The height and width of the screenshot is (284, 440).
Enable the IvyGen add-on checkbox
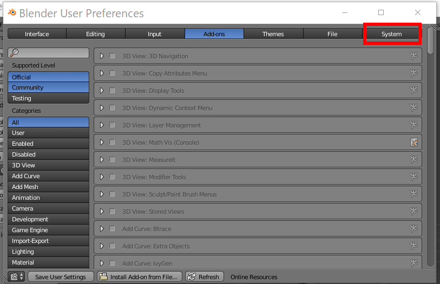[x=112, y=263]
